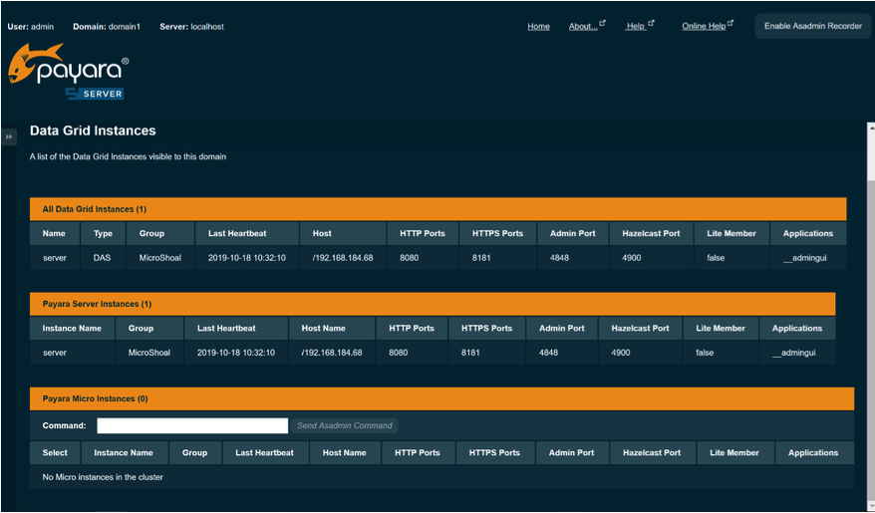Click the All Data Grid Instances header bar

point(437,209)
